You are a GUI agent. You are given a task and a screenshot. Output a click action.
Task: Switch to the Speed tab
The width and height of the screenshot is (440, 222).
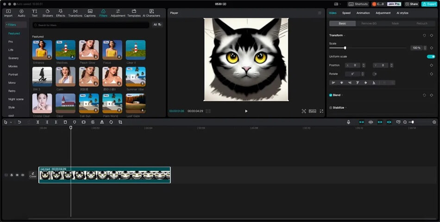pyautogui.click(x=346, y=13)
